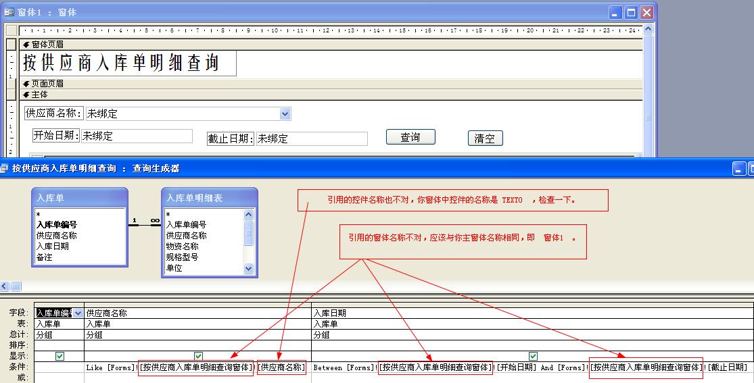Open the 供应商名称 combo box dropdown
The width and height of the screenshot is (754, 383).
pos(285,114)
